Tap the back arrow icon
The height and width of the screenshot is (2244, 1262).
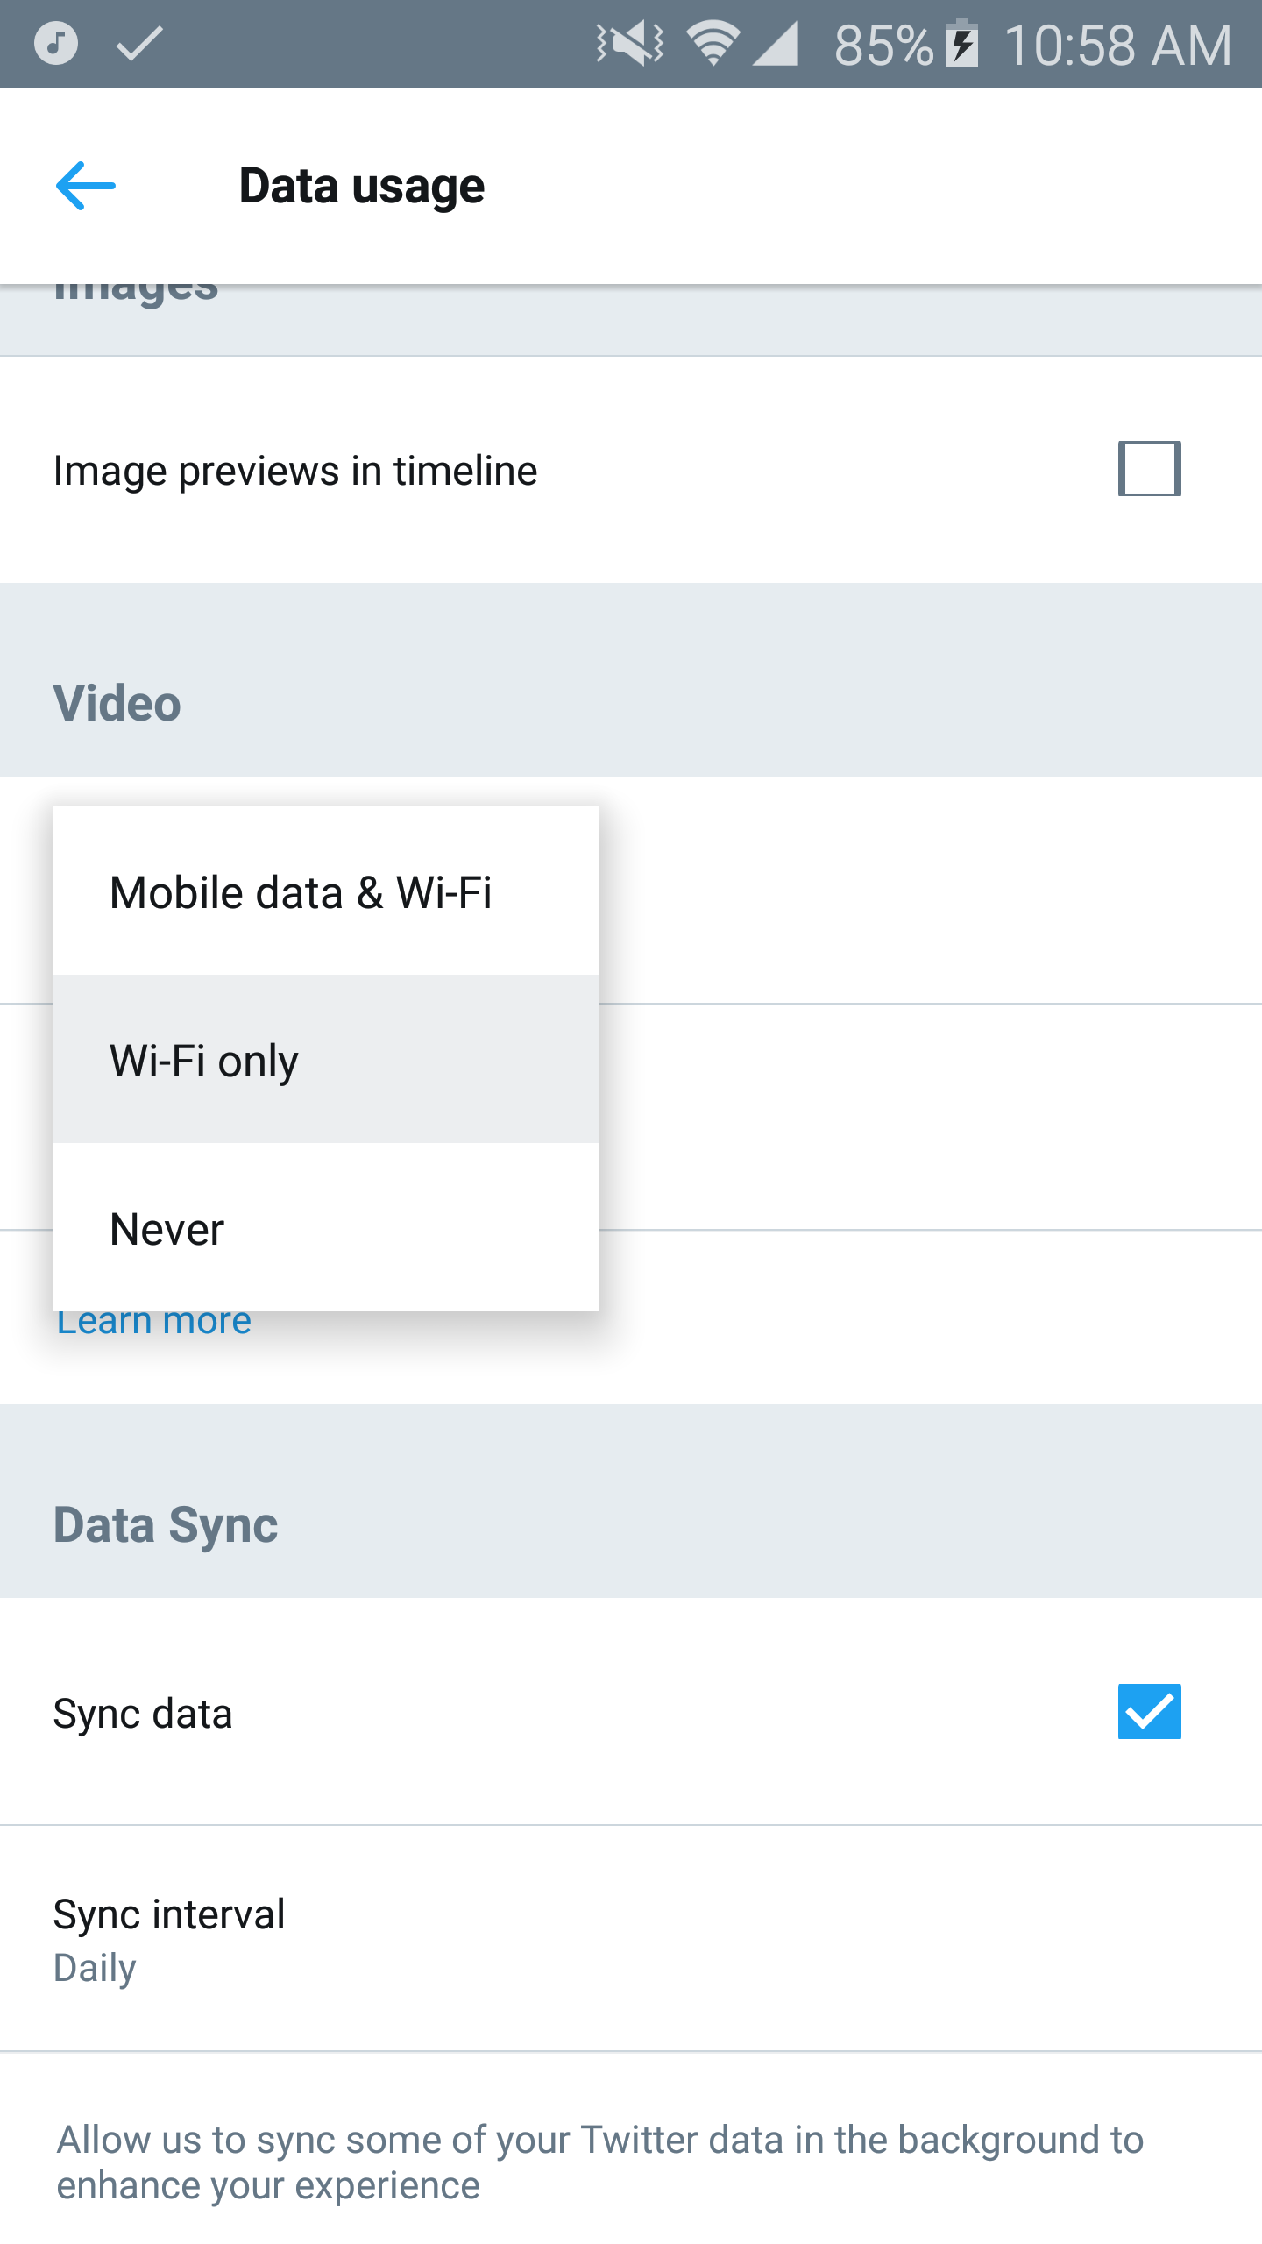(x=85, y=186)
